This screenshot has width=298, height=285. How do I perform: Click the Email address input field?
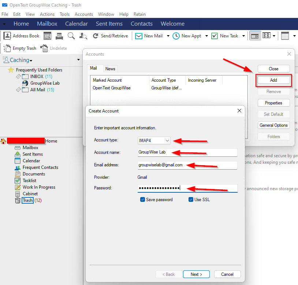(187, 165)
